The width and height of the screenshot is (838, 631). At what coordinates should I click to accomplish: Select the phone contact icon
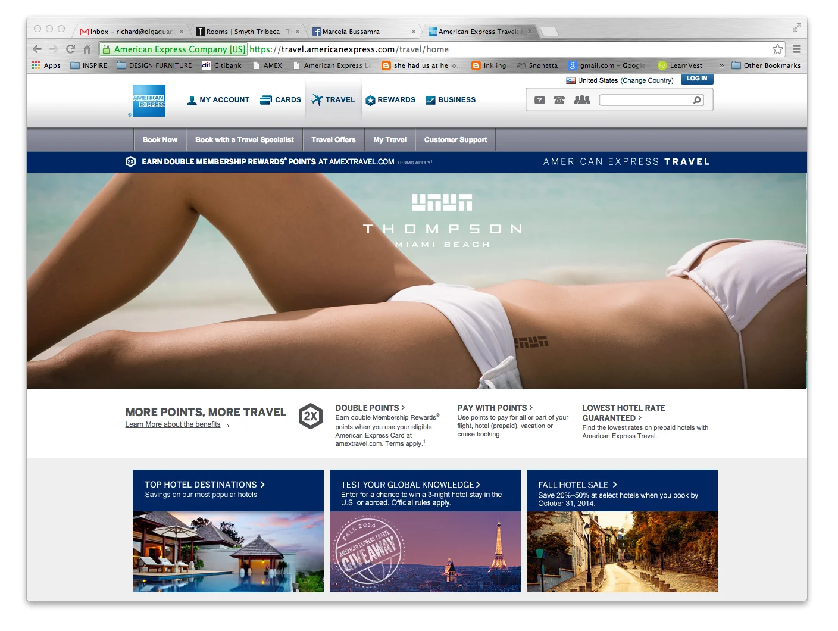point(560,100)
